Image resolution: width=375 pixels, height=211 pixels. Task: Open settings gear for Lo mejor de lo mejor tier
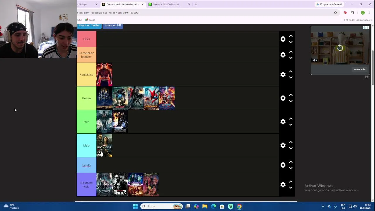pyautogui.click(x=283, y=55)
